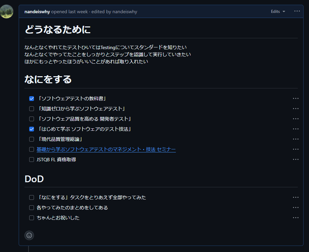The width and height of the screenshot is (309, 252).
Task: Open options menu for 「各やってみたのまとめをしてある」 item
Action: click(296, 207)
